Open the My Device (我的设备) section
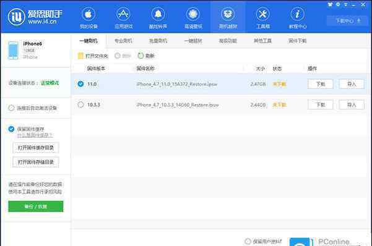372x246 pixels. click(89, 18)
